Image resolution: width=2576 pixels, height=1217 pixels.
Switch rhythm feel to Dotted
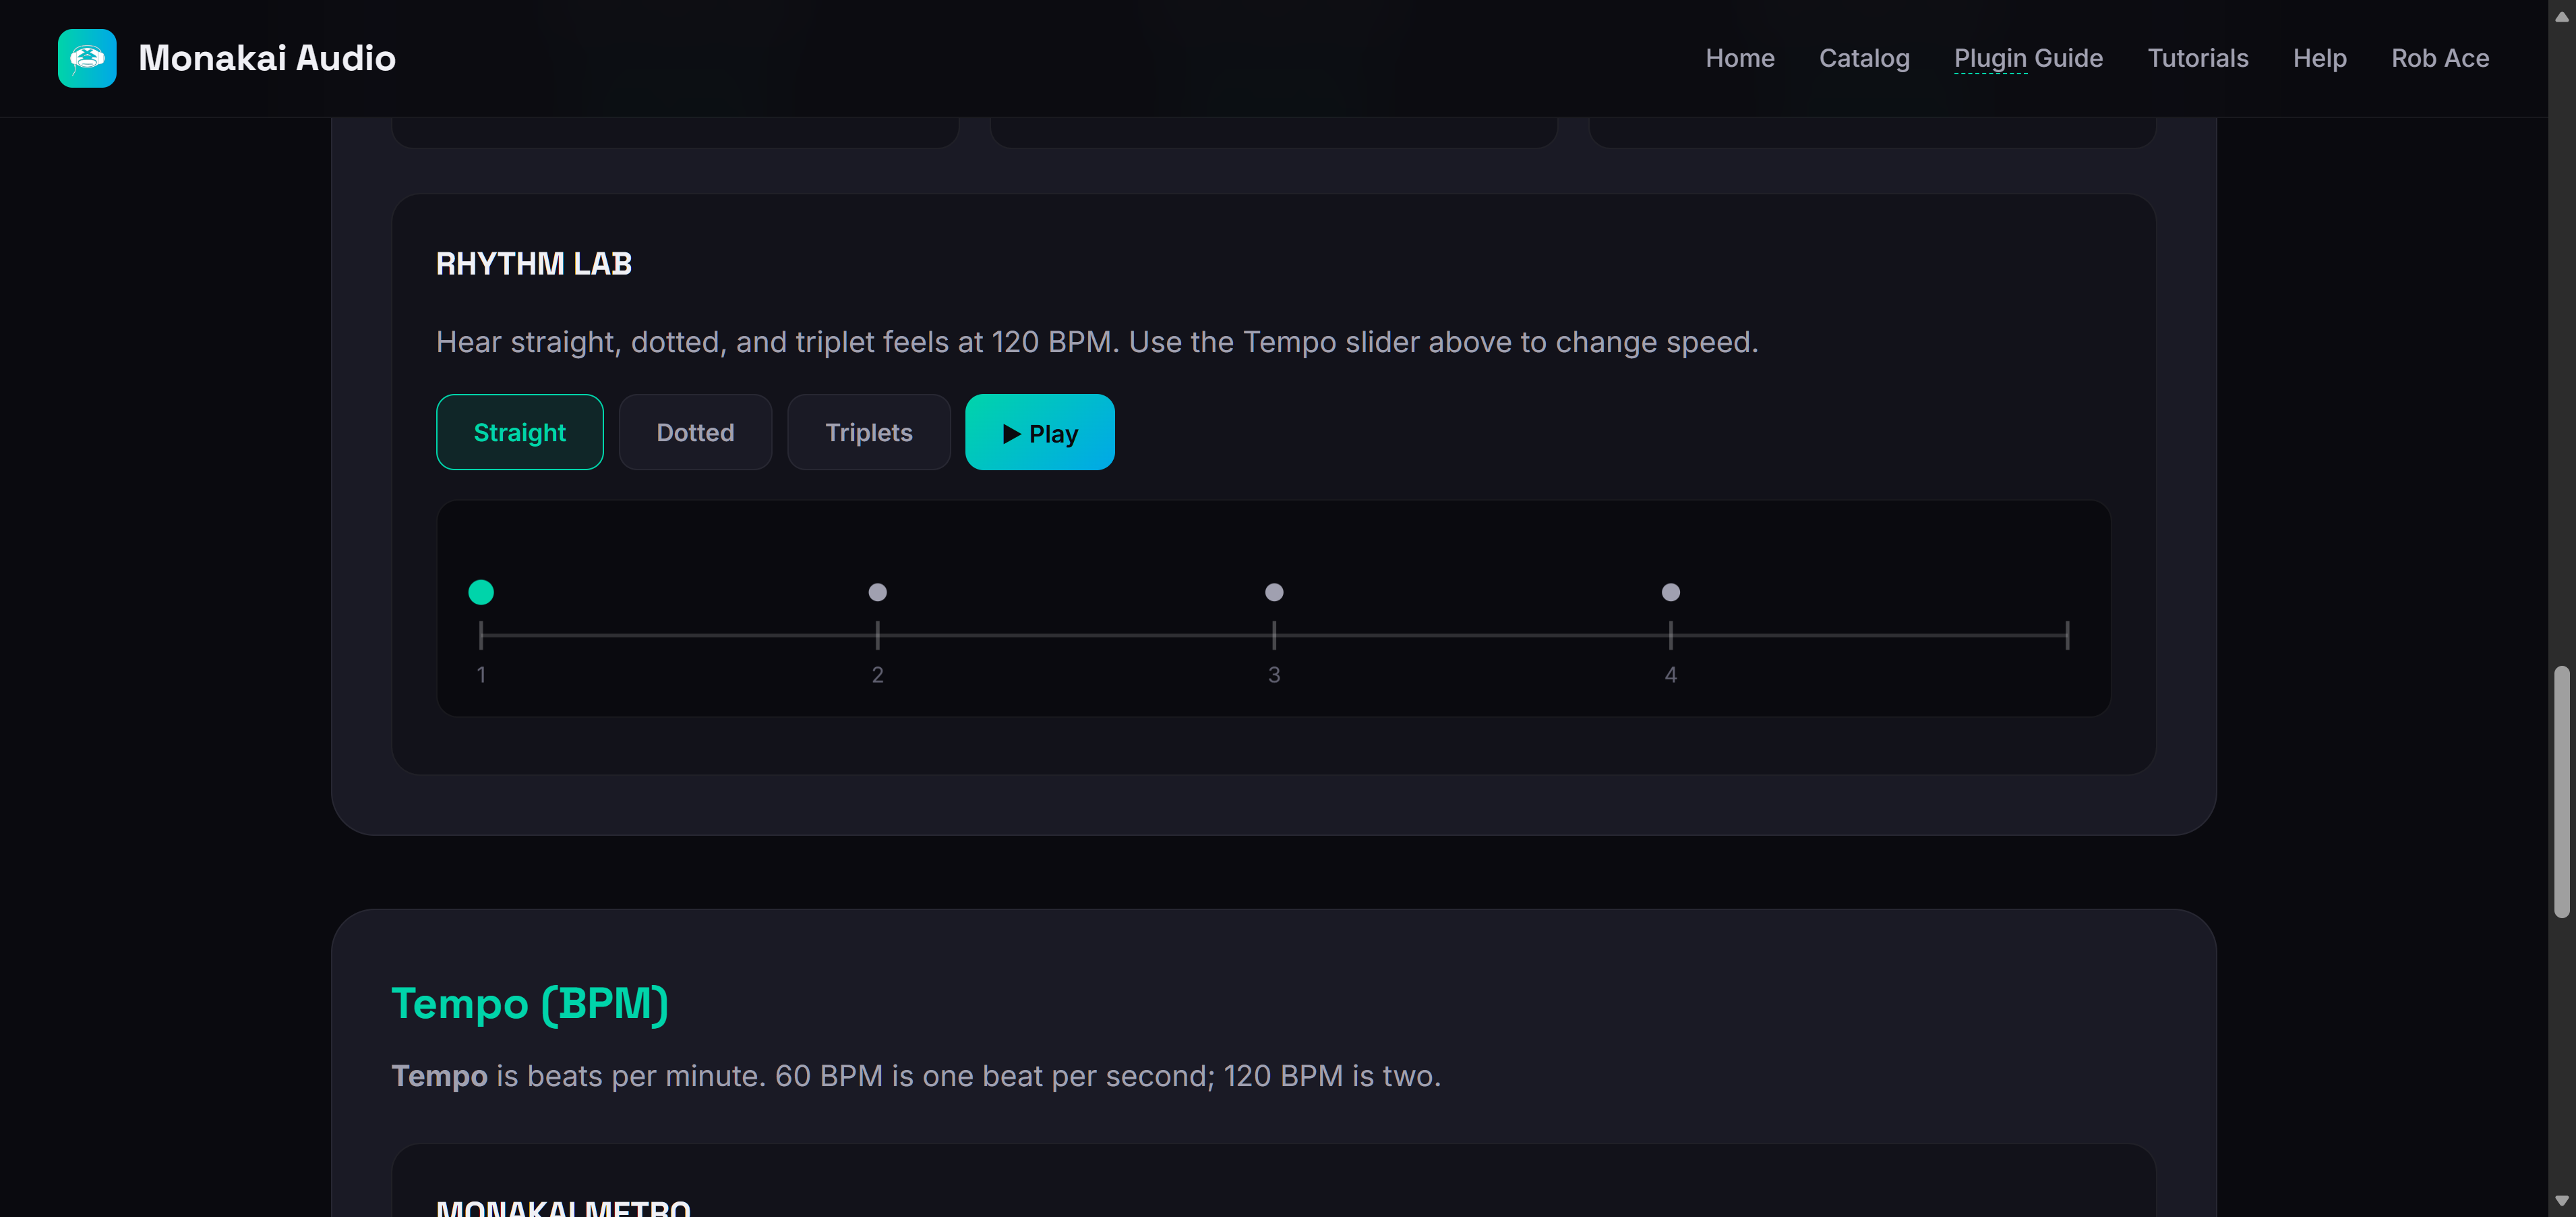[695, 432]
